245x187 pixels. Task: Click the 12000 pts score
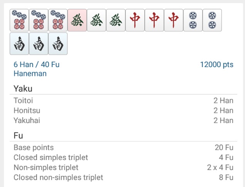(216, 64)
